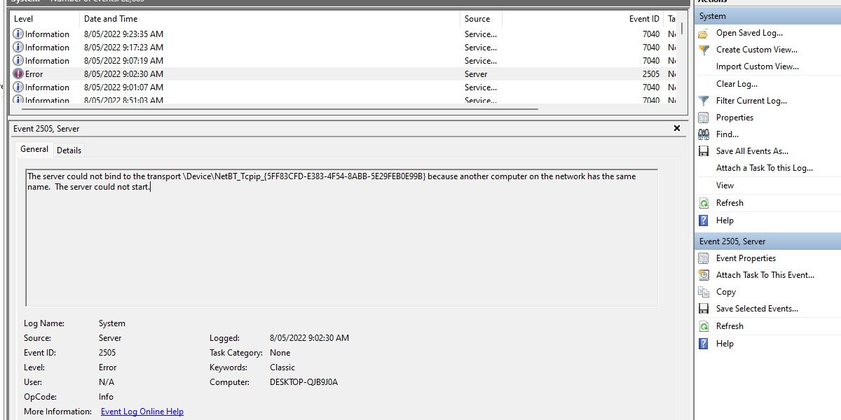The height and width of the screenshot is (420, 841).
Task: Close the Event 2505 preview pane
Action: click(677, 128)
